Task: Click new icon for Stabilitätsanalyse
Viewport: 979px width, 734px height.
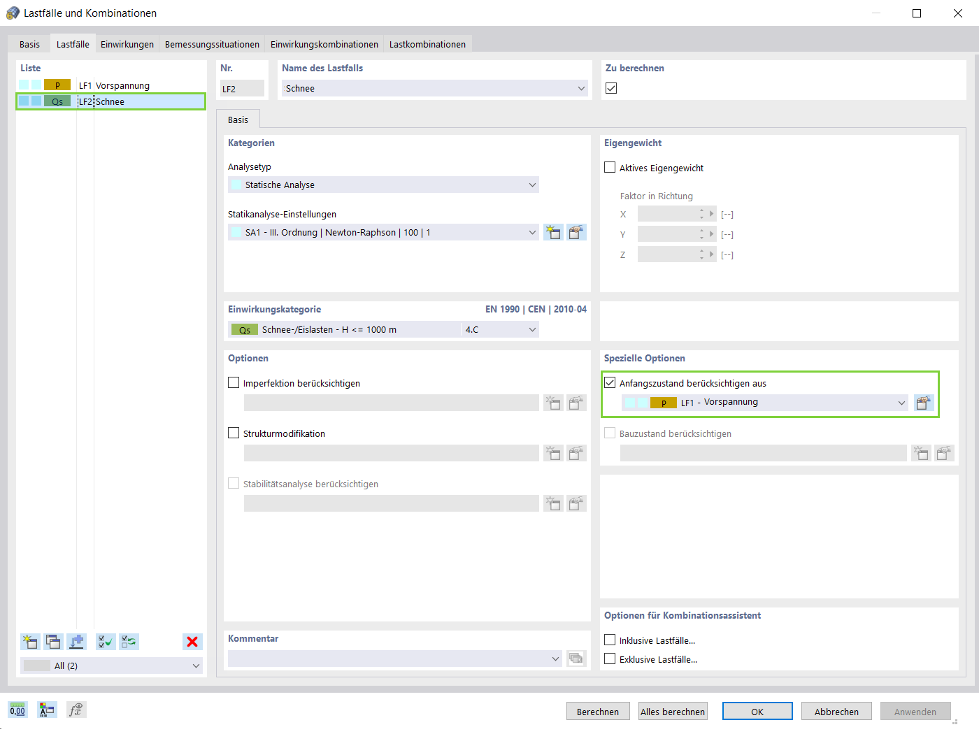Action: coord(553,503)
